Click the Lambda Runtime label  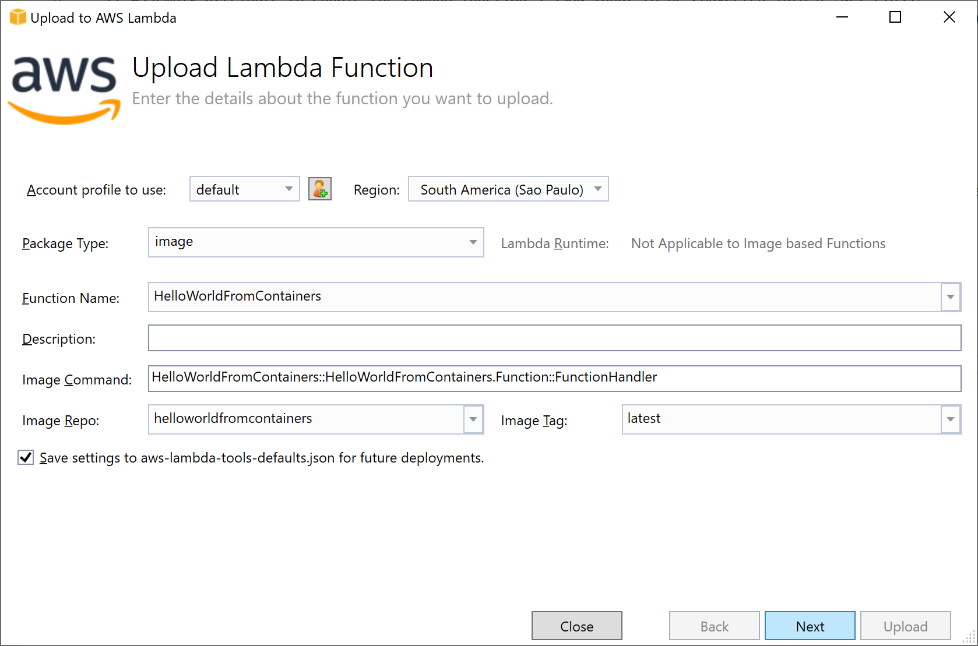point(555,243)
